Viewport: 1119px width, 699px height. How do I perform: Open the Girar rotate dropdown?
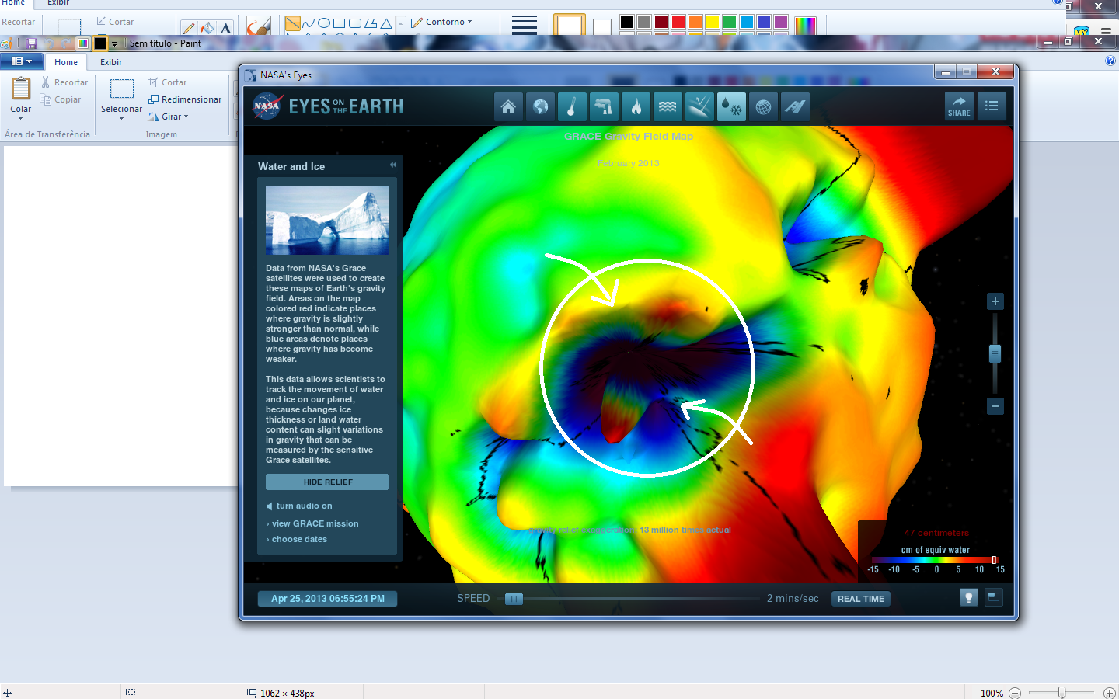pyautogui.click(x=169, y=116)
